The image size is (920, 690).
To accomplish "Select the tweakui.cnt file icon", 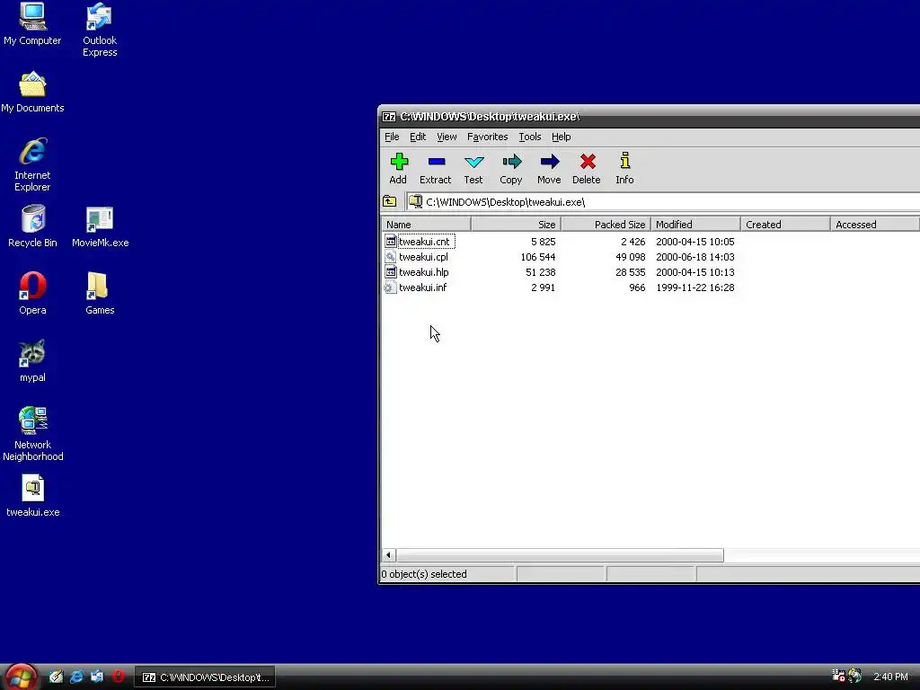I will tap(391, 241).
